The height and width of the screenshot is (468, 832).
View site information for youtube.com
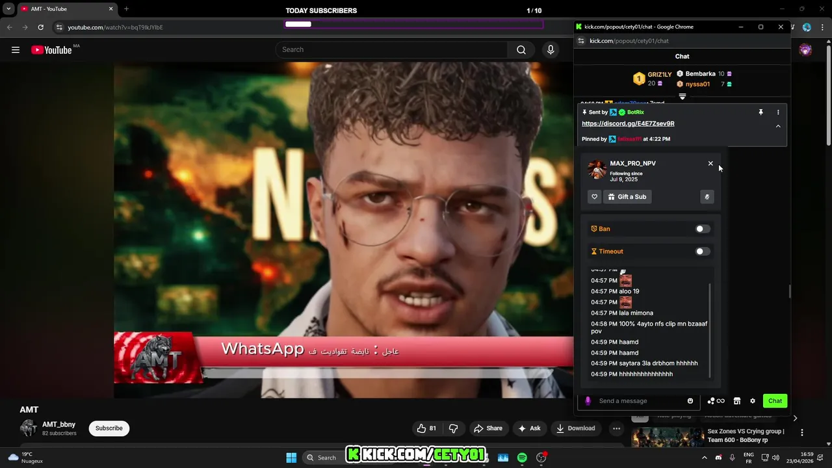(59, 27)
